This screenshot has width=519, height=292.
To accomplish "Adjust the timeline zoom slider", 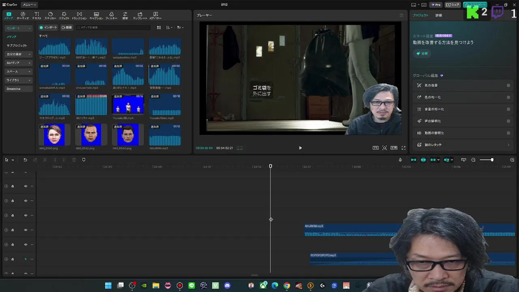I will click(x=486, y=160).
